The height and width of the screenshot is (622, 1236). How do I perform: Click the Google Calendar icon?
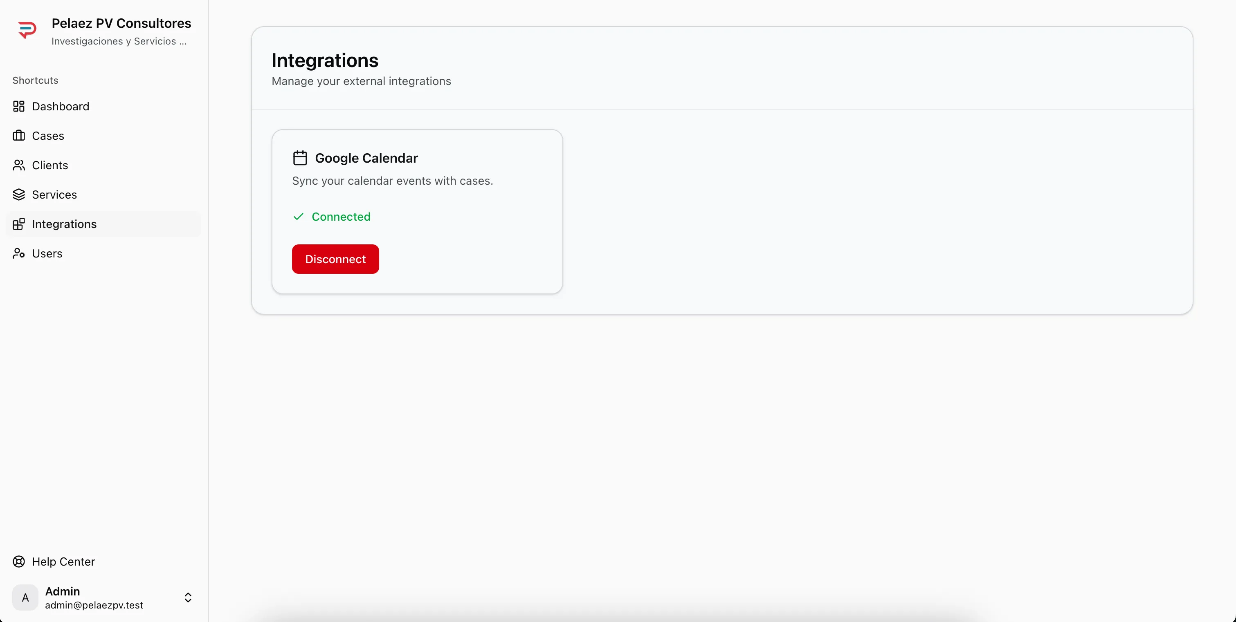point(299,158)
